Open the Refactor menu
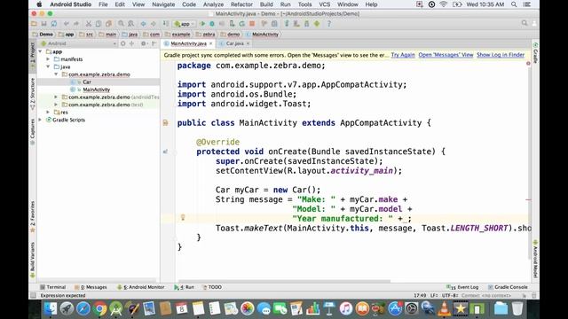Viewport: 568px width, 319px height. [241, 4]
